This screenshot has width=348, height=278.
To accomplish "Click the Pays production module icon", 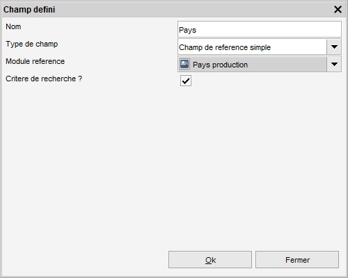I will 184,64.
